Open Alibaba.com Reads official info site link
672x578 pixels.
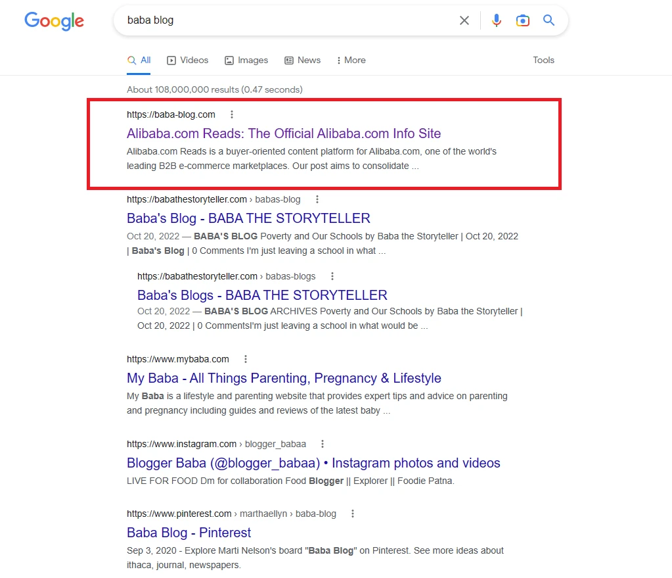pyautogui.click(x=284, y=133)
